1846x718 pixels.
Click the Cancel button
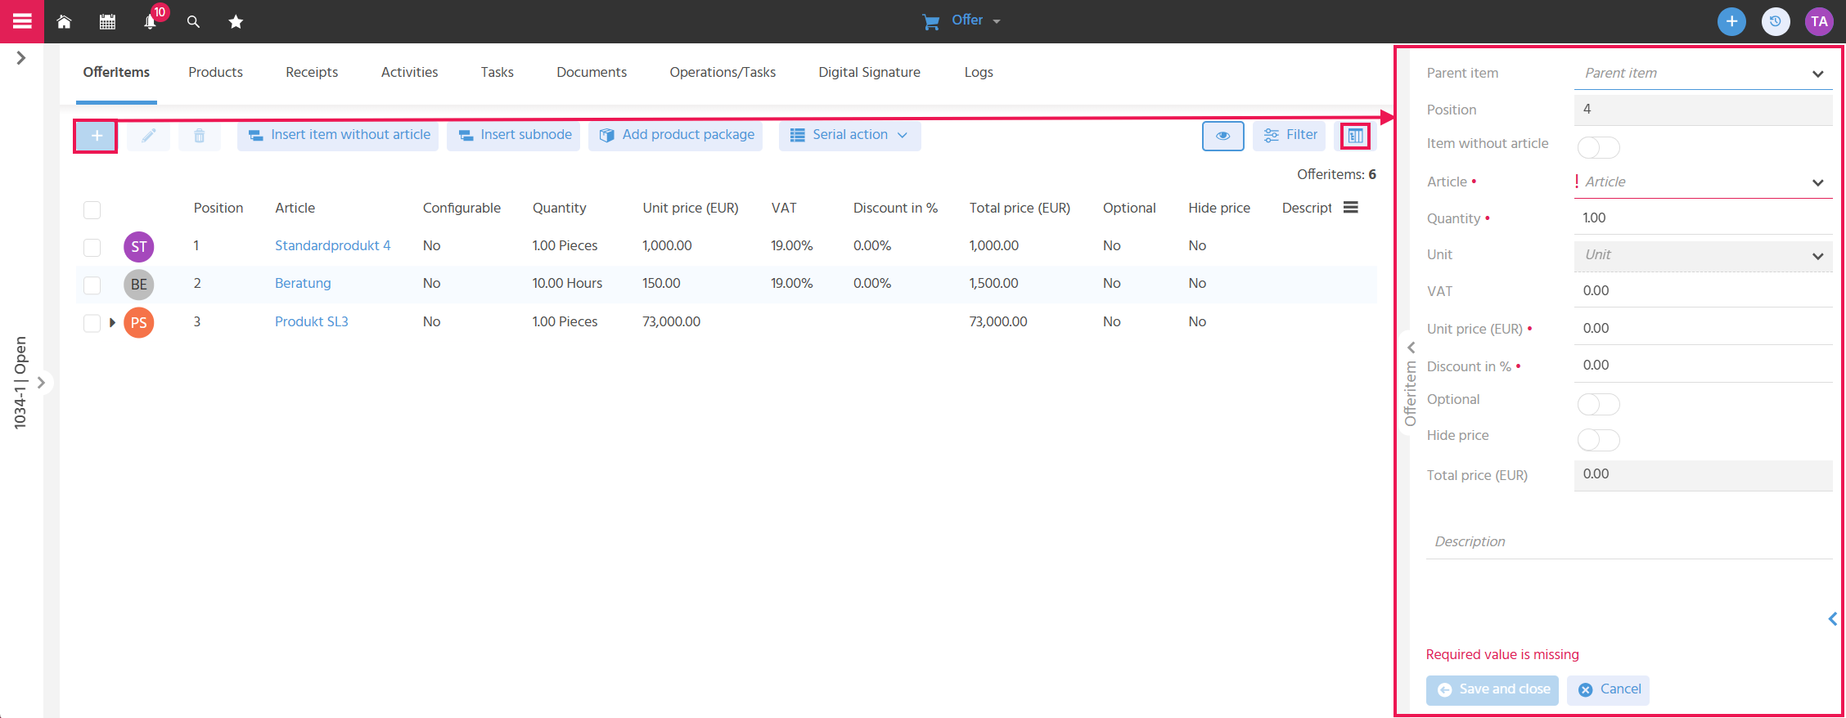(1608, 689)
